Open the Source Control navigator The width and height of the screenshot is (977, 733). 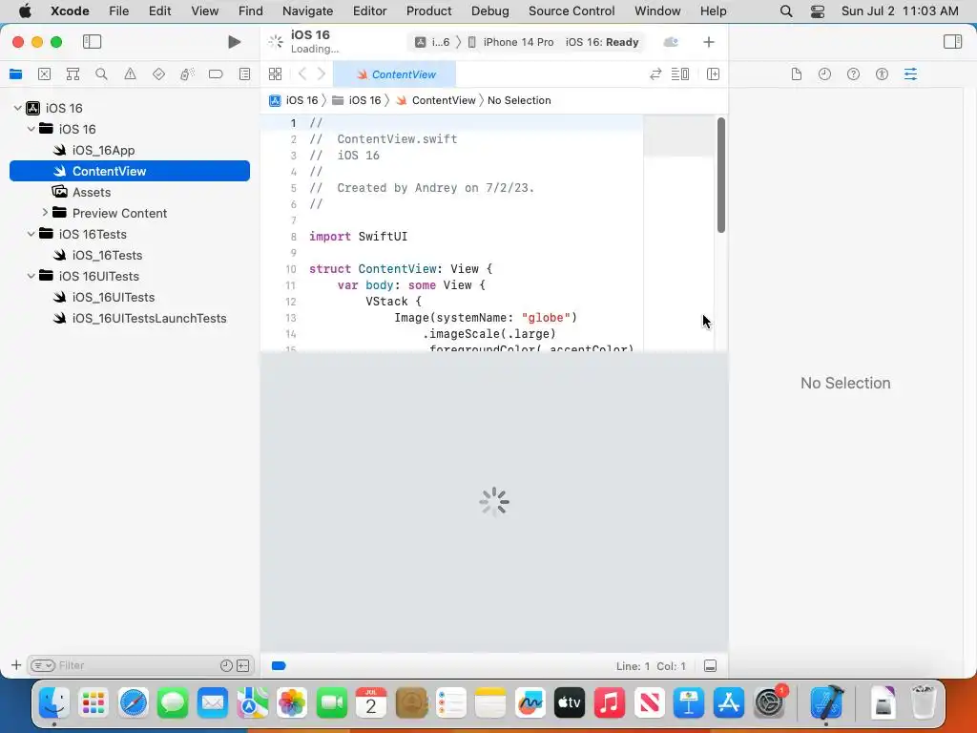click(x=44, y=74)
